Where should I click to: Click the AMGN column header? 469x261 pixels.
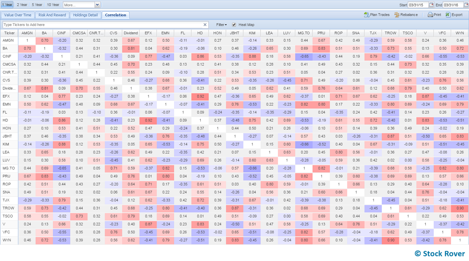[27, 33]
